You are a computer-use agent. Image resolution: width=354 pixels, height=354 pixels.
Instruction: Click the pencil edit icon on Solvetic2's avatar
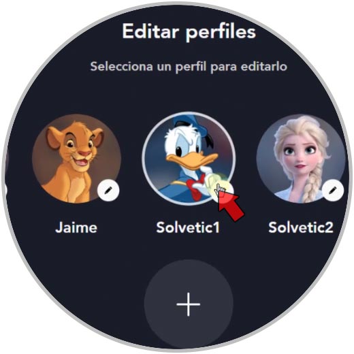[x=333, y=190]
